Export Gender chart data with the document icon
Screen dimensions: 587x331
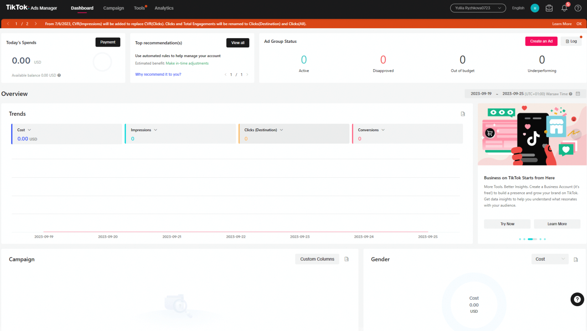point(576,259)
